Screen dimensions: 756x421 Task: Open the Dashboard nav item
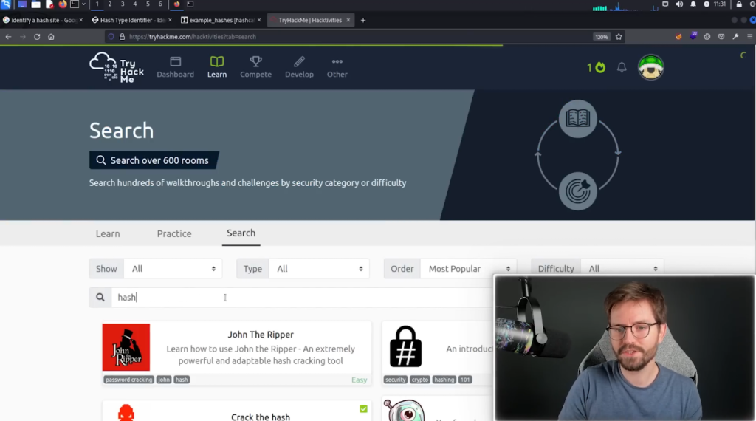(x=176, y=67)
